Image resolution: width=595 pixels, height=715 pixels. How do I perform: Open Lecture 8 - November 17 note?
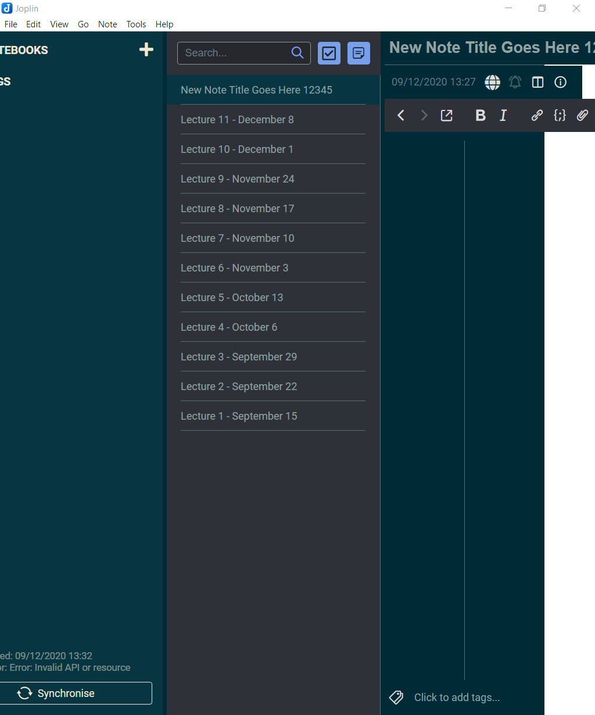(273, 209)
